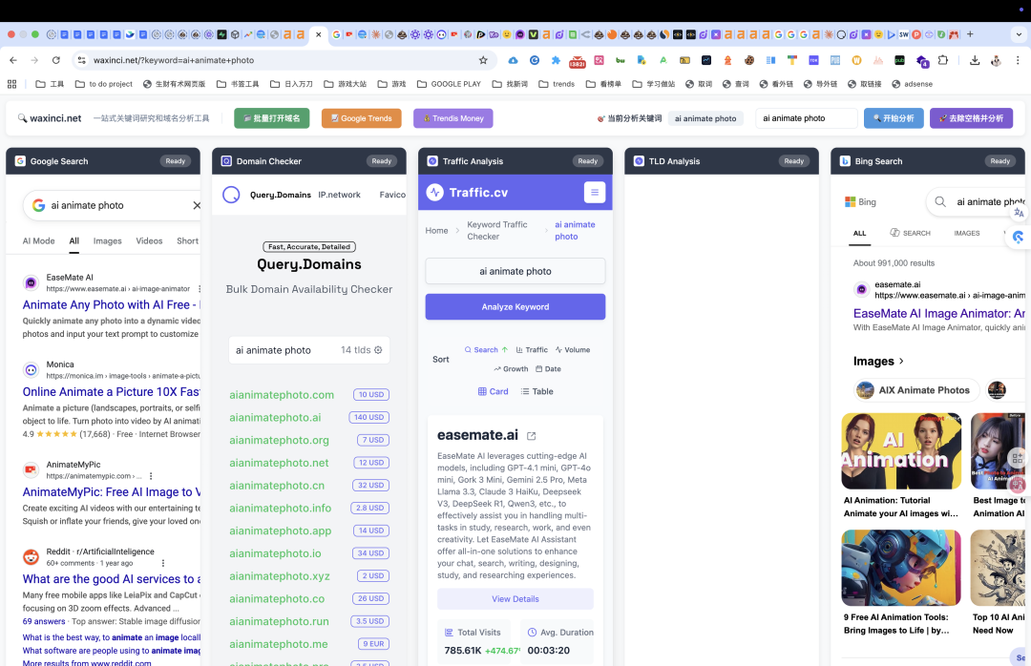Click the Analyze Keyword button

515,306
